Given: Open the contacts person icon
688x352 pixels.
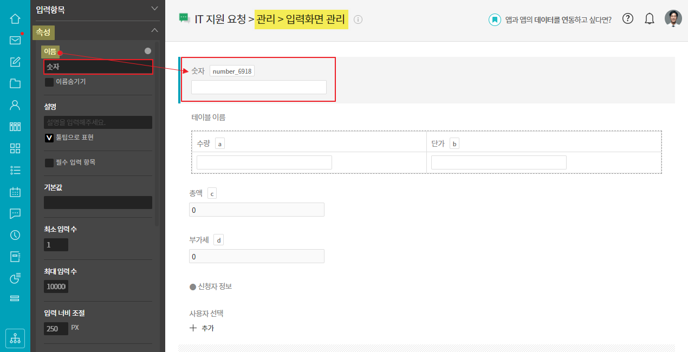Looking at the screenshot, I should (x=15, y=105).
